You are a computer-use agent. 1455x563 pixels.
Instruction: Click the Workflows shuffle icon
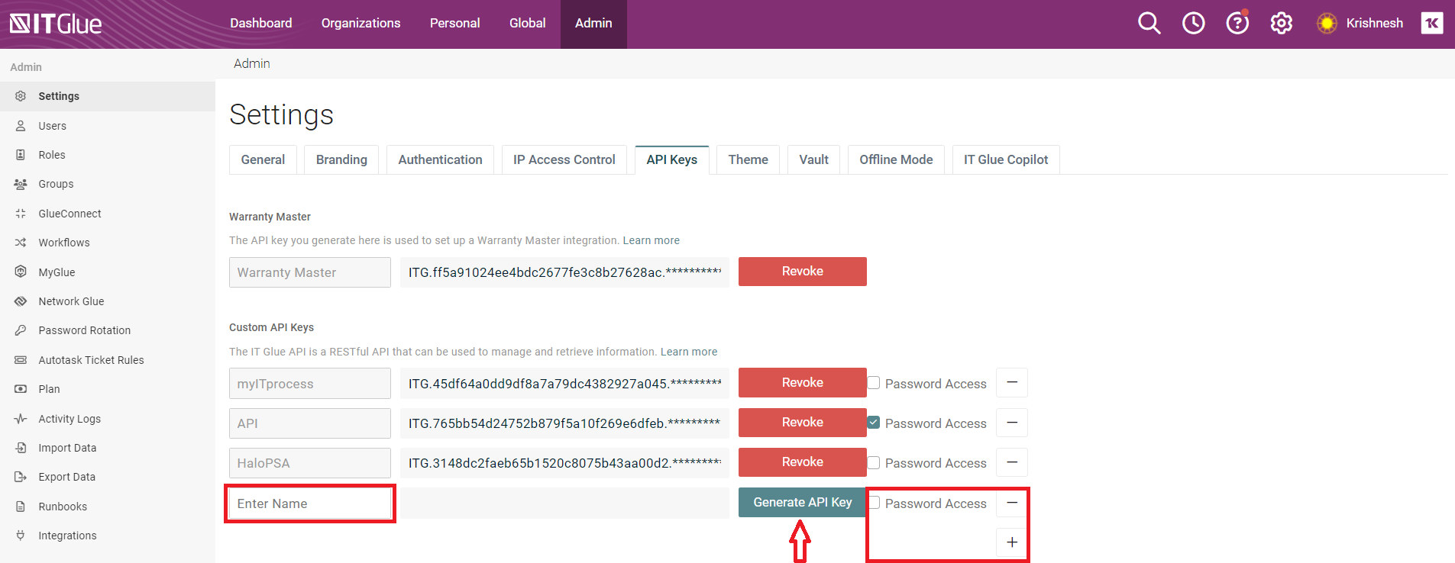(x=21, y=243)
